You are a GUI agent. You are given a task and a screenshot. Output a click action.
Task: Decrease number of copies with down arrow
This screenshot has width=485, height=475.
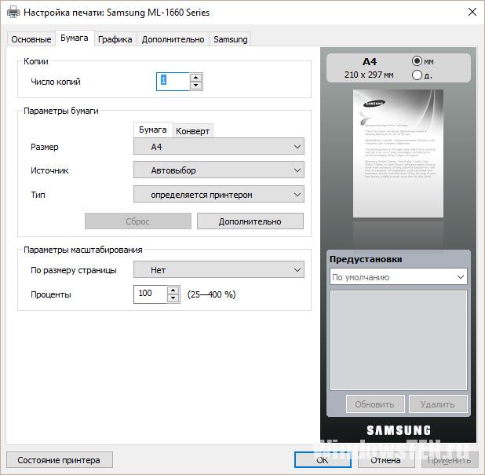pos(195,86)
